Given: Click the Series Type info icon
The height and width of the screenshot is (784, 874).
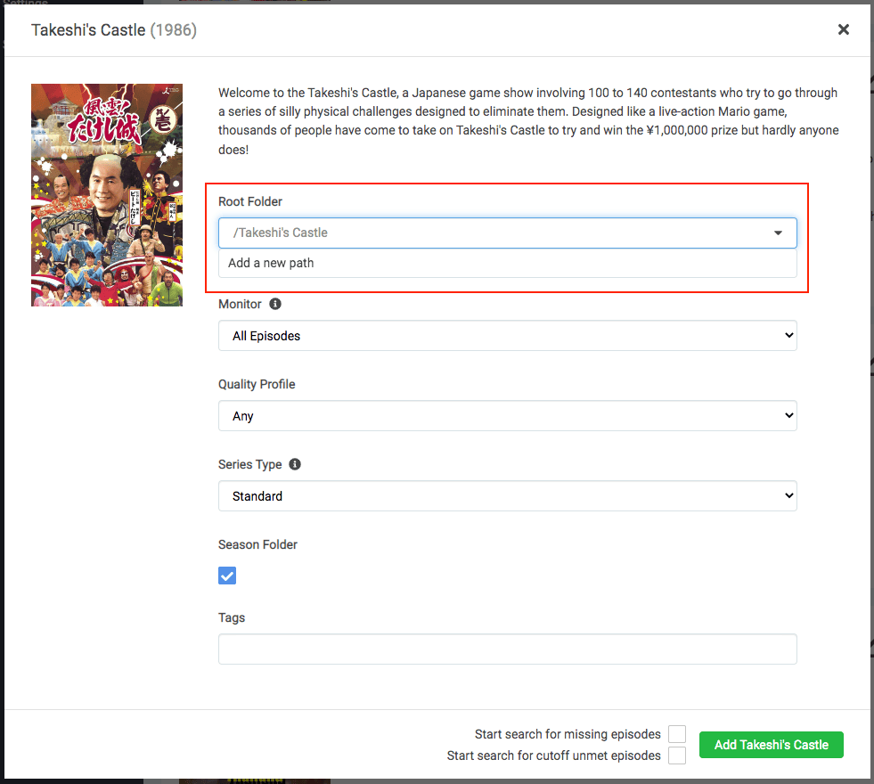Looking at the screenshot, I should tap(295, 464).
